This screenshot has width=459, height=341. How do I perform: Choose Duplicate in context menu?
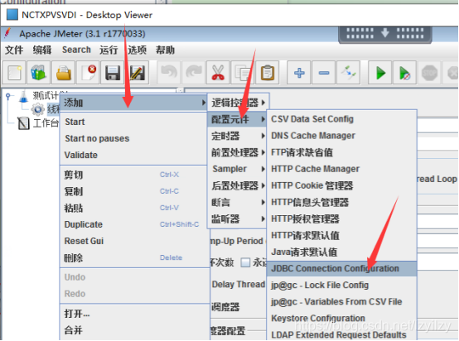coord(133,224)
